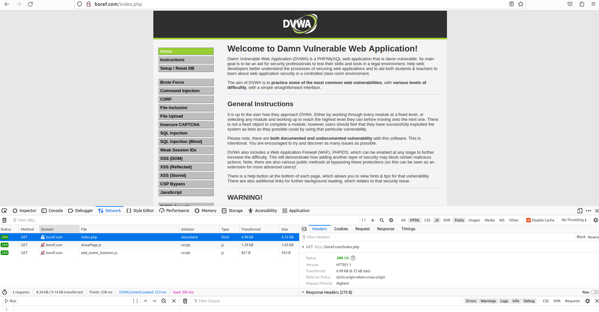
Task: Clear network requests with trash icon
Action: click(x=5, y=220)
